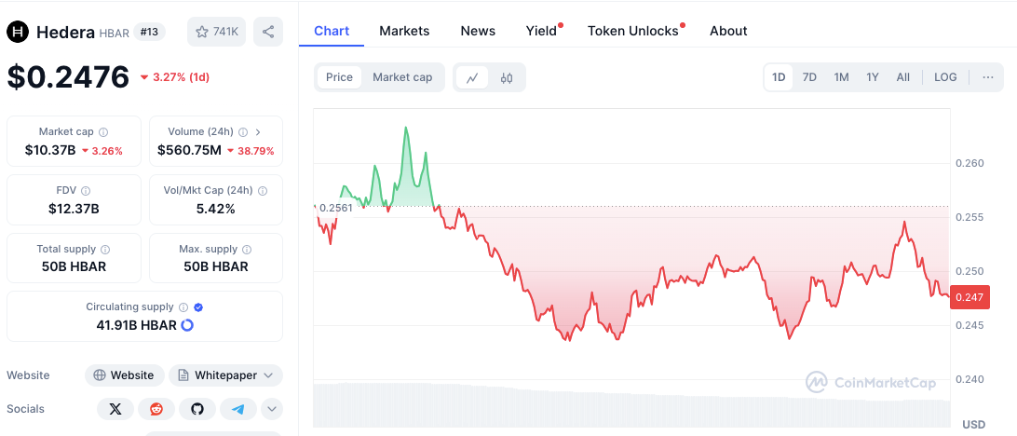This screenshot has width=1017, height=436.
Task: Toggle Market cap chart view
Action: [x=402, y=77]
